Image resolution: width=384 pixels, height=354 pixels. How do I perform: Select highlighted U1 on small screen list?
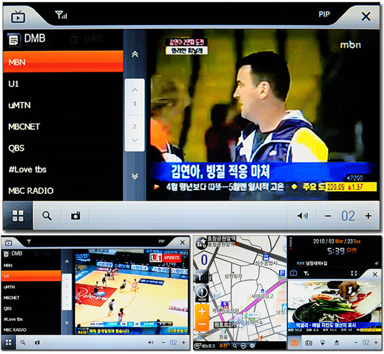tap(31, 276)
